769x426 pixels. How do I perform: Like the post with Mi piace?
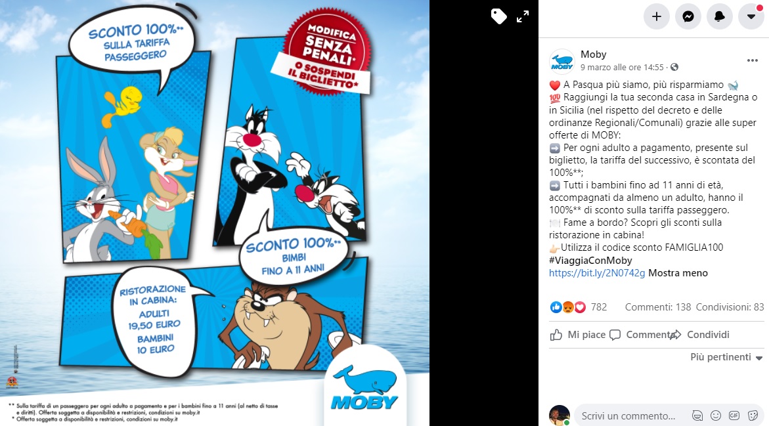pyautogui.click(x=578, y=335)
